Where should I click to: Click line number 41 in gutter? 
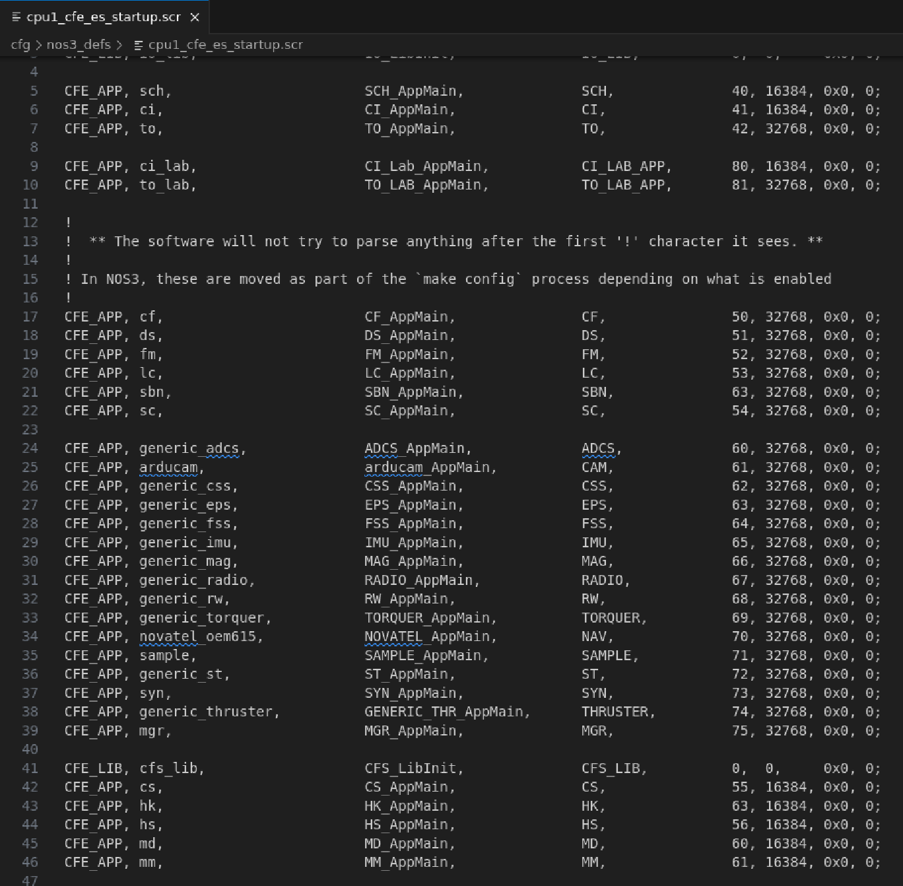(30, 768)
